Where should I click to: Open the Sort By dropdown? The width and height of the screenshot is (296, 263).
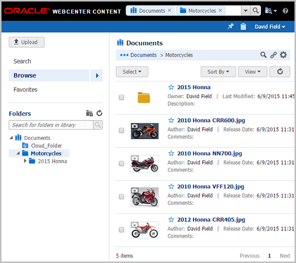pos(218,71)
